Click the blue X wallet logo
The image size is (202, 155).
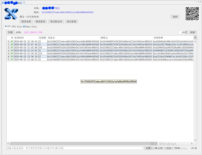(x=11, y=14)
